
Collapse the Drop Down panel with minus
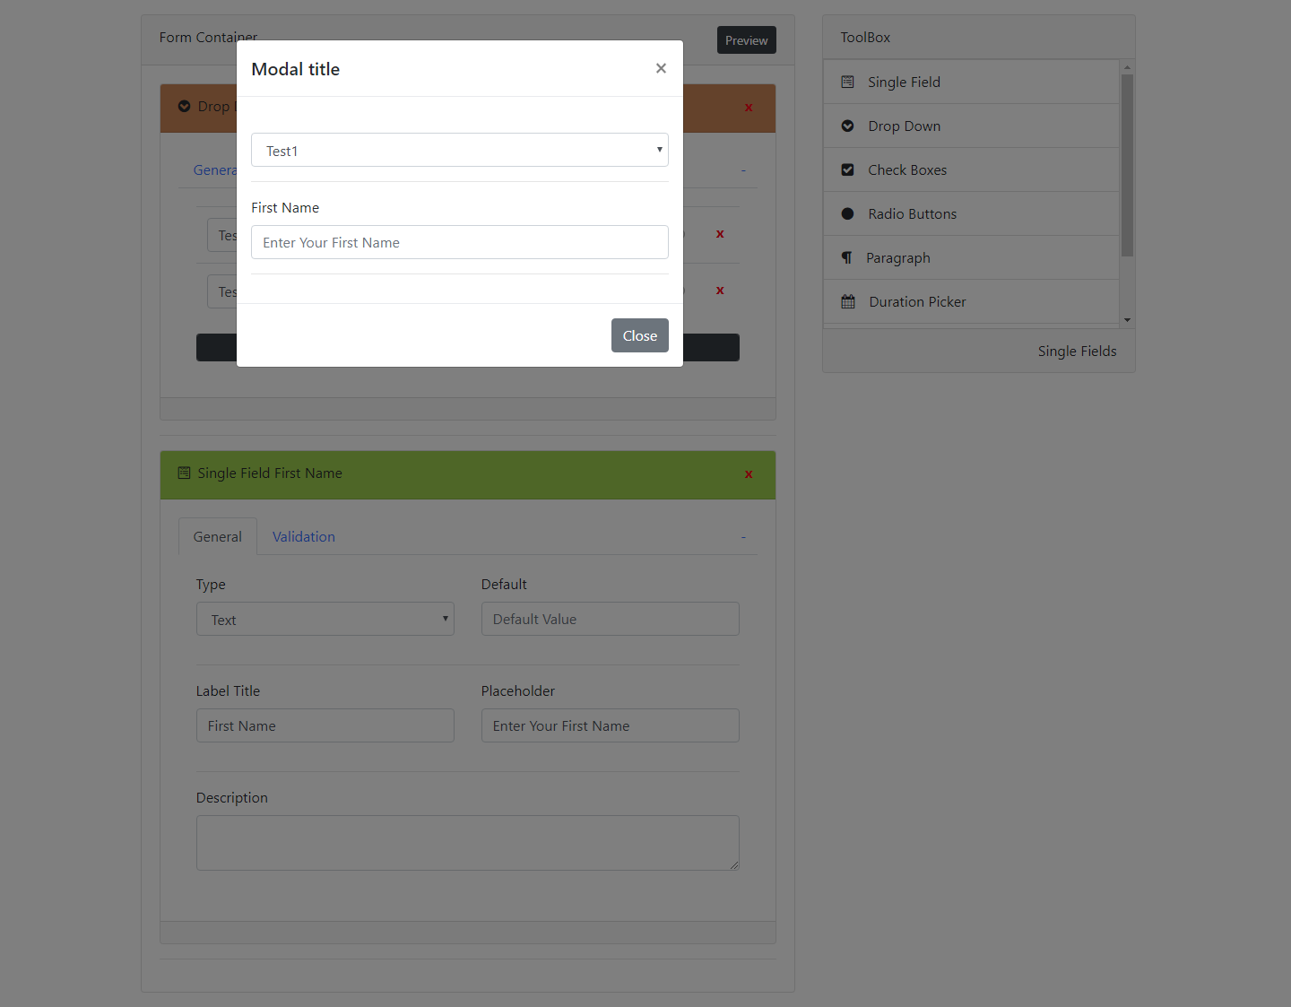click(x=743, y=169)
